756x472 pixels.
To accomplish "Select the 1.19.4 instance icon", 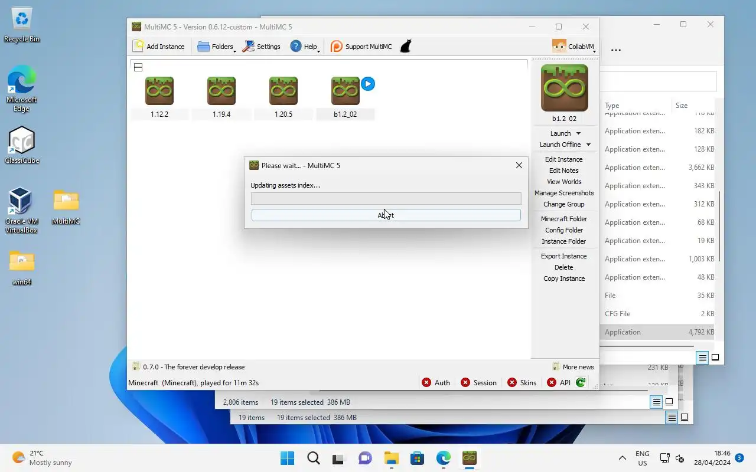I will click(x=221, y=91).
